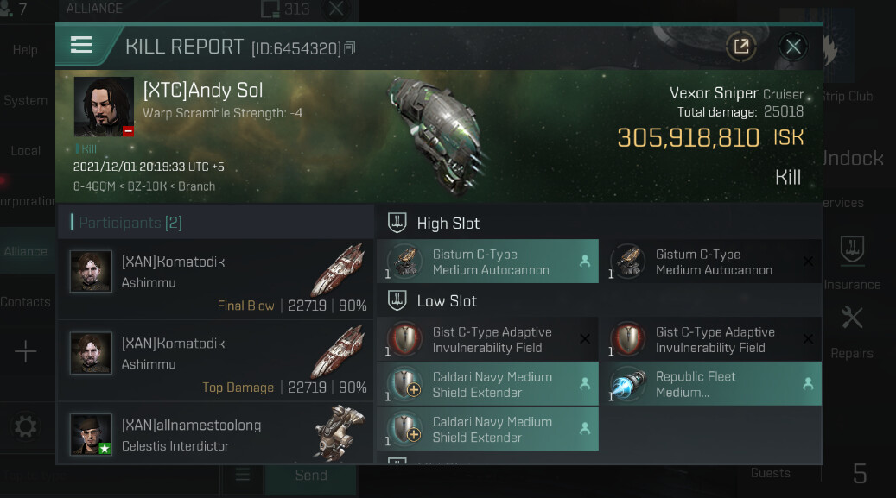This screenshot has height=498, width=896.
Task: Click first Gist C-Type Adaptive Invulnerability Field
Action: click(488, 339)
